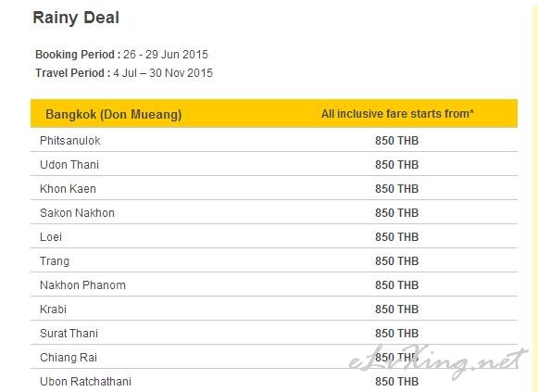
Task: Choose Khon Kaen in the fare table
Action: pos(68,189)
